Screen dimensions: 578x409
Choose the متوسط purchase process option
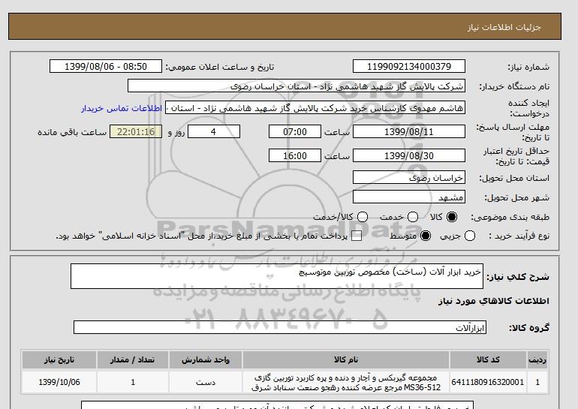[426, 236]
